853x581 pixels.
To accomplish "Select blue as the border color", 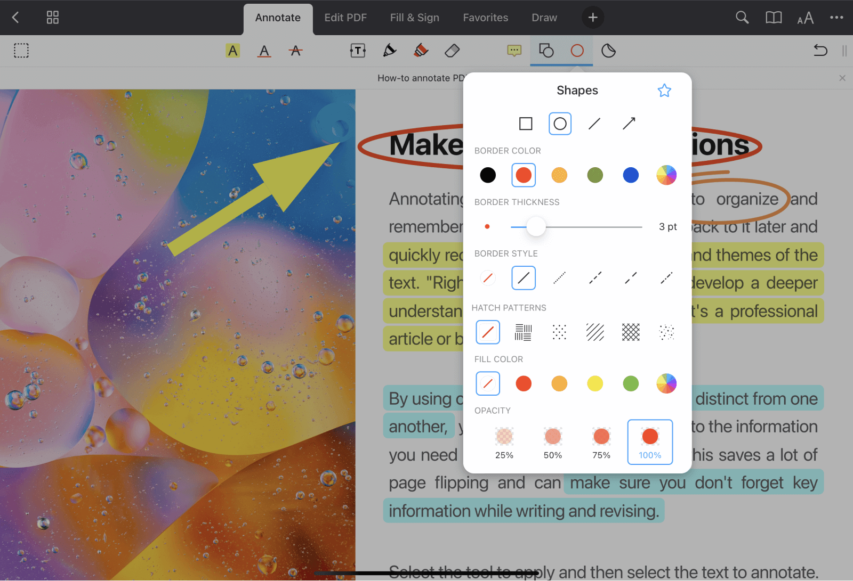I will tap(631, 175).
